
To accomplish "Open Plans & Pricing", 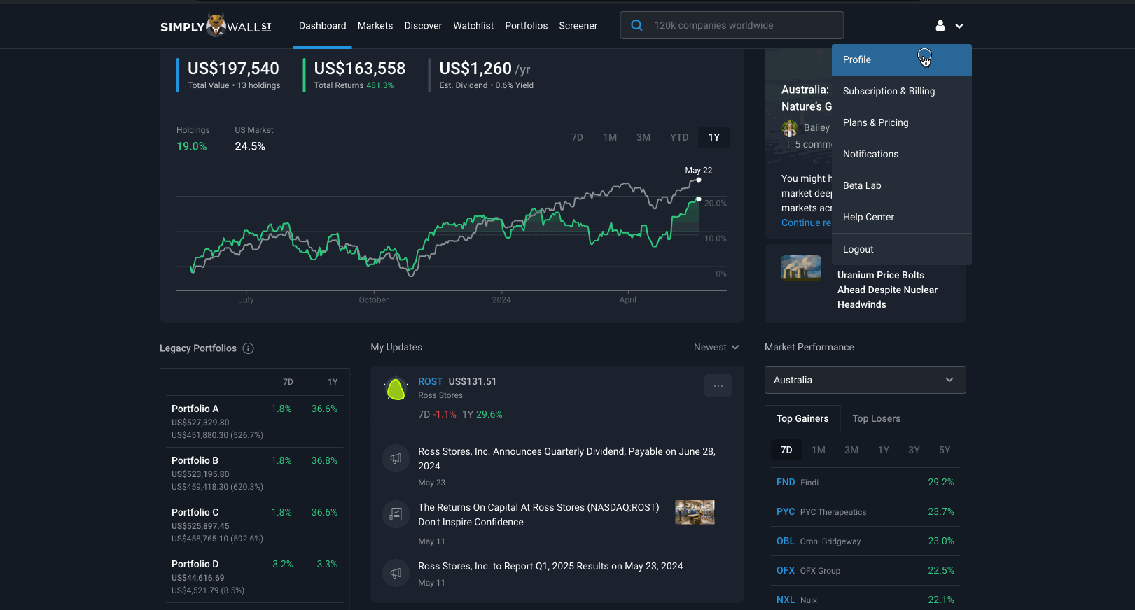I will (902, 122).
